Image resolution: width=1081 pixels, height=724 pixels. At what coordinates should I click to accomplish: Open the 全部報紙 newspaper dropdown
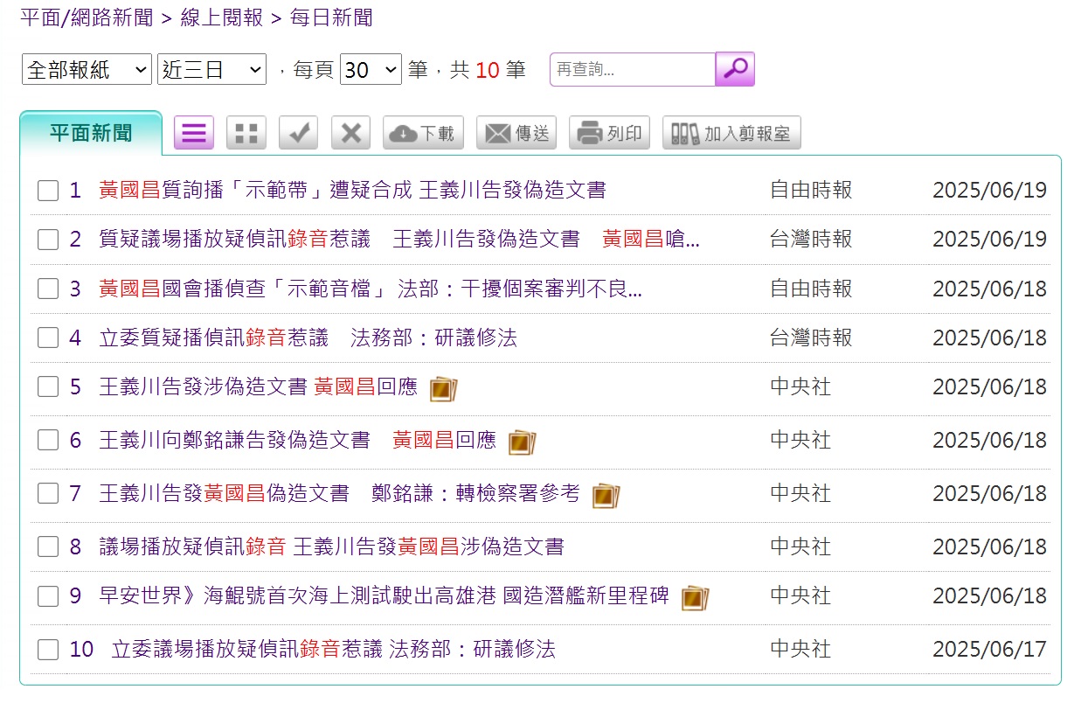87,70
